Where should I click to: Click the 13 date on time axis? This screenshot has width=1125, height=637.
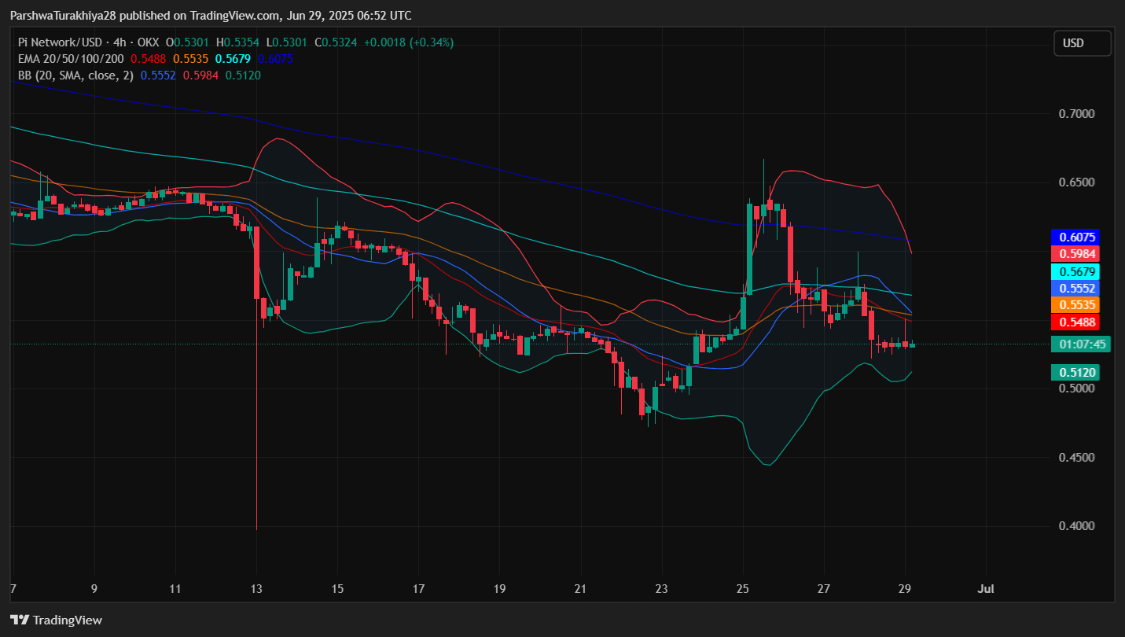(x=256, y=588)
